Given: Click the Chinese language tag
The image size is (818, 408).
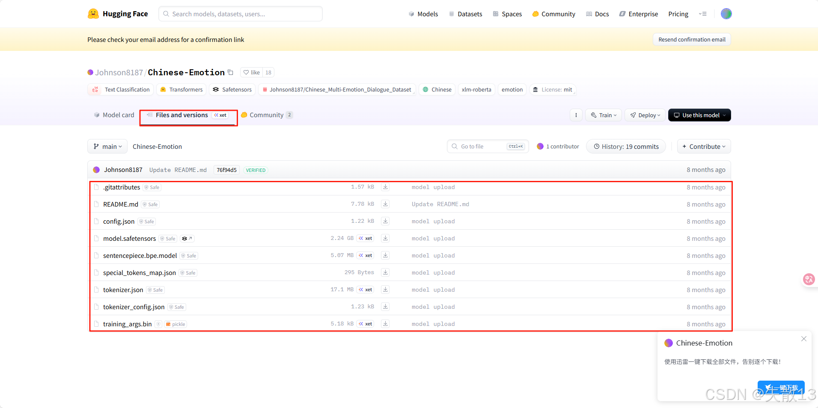Looking at the screenshot, I should [437, 89].
